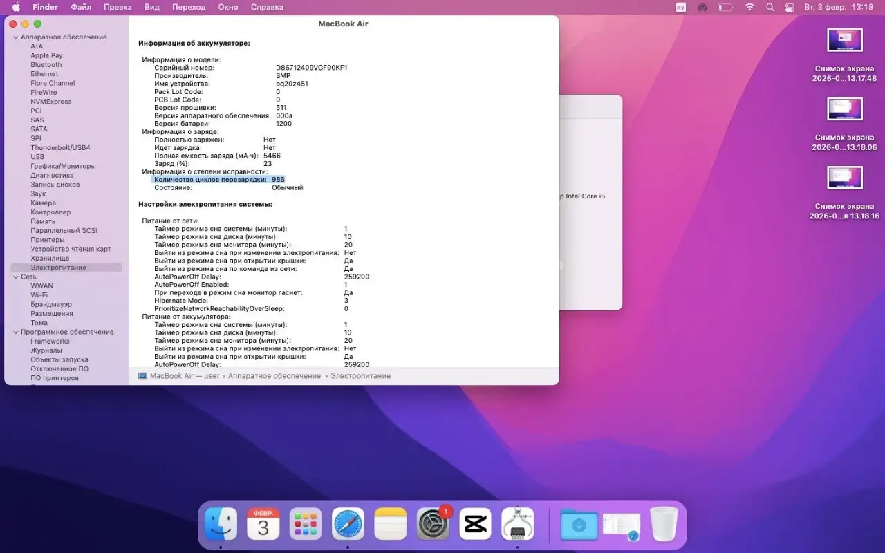This screenshot has width=885, height=553.
Task: Collapse the Аппаратное обеспечение section
Action: tap(16, 36)
